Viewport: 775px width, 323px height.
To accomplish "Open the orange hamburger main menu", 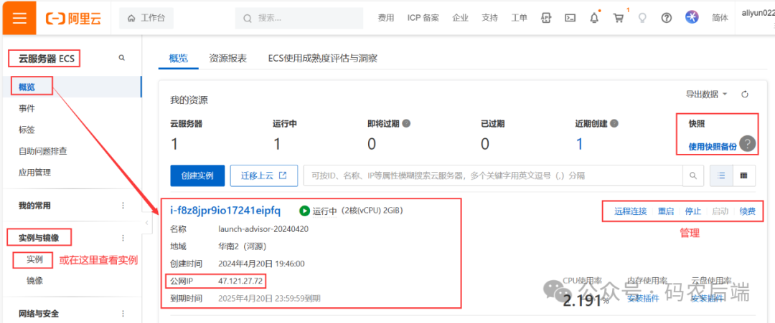I will tap(19, 18).
